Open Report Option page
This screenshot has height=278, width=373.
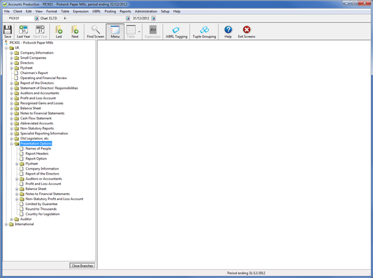tap(36, 158)
